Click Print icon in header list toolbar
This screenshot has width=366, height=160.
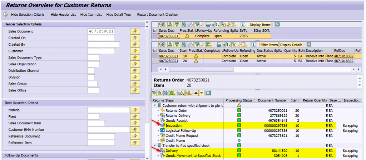208,25
